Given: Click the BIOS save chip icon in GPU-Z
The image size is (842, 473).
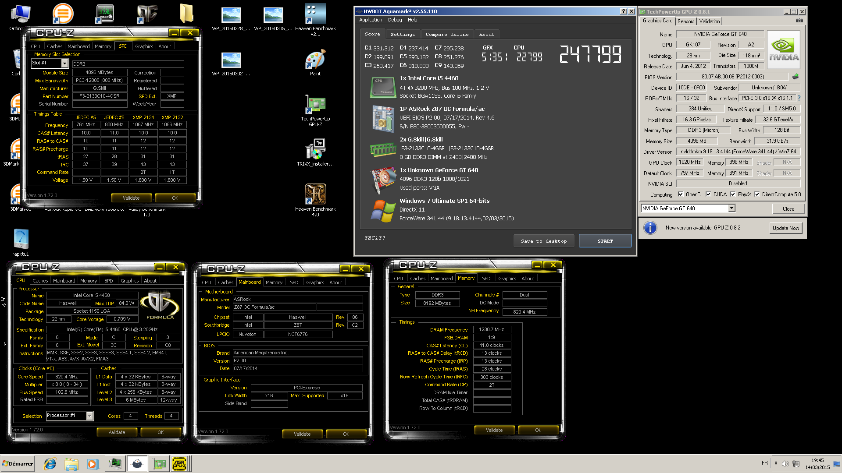Looking at the screenshot, I should (x=796, y=77).
